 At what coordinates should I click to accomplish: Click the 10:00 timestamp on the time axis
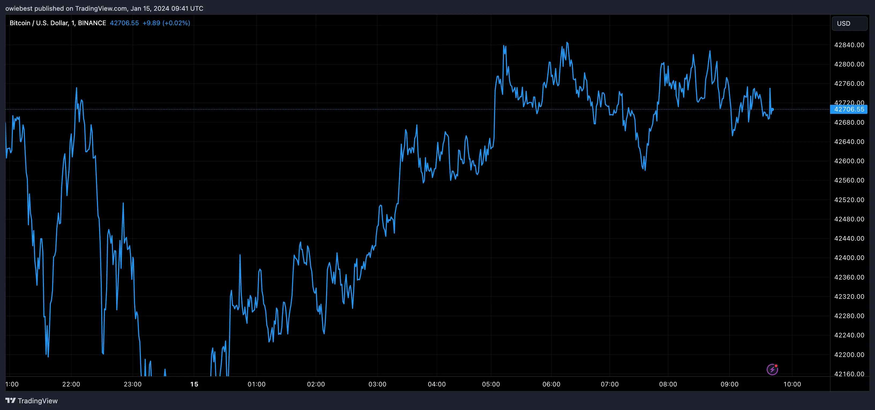(x=793, y=384)
